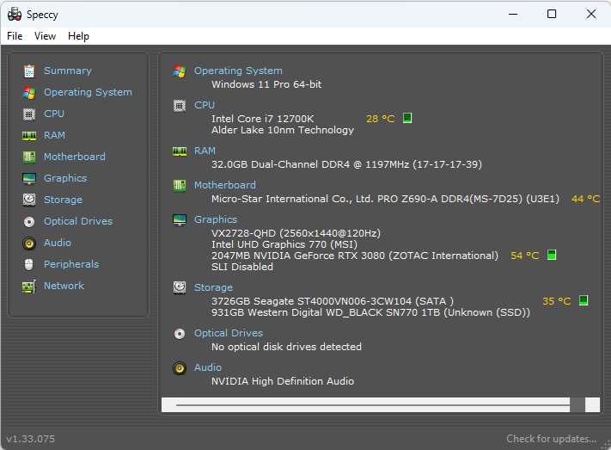Click the Optical Drives disc icon in sidebar
Image resolution: width=611 pixels, height=450 pixels.
[x=29, y=222]
